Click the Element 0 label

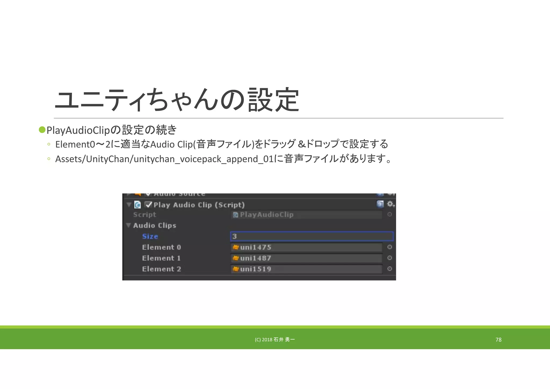tap(161, 247)
